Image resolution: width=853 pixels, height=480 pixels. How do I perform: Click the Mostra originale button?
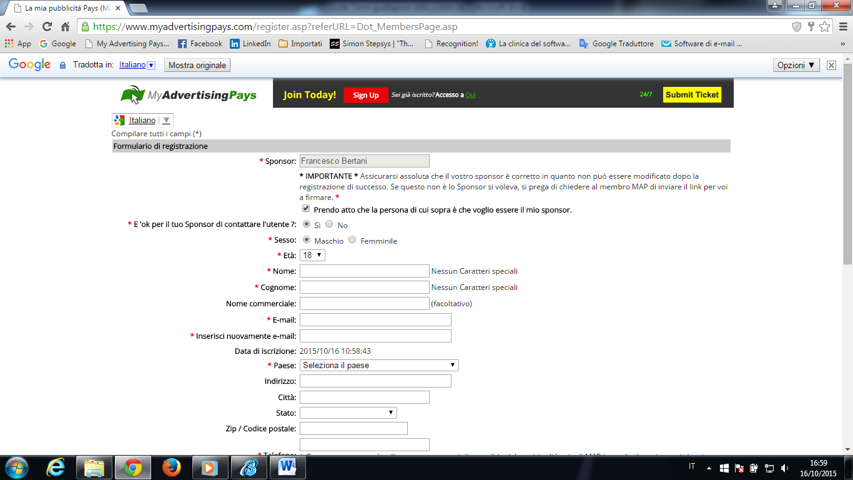click(x=197, y=65)
